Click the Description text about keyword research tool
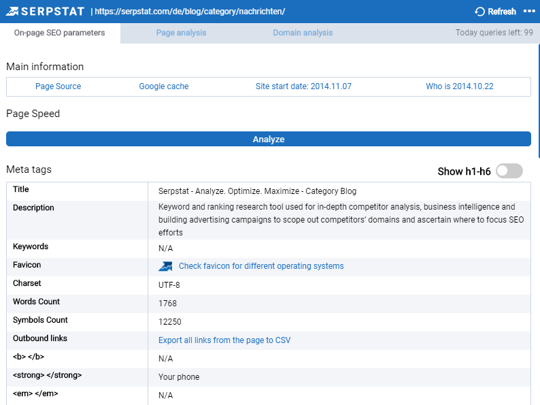This screenshot has width=540, height=405. tap(341, 220)
